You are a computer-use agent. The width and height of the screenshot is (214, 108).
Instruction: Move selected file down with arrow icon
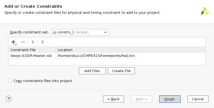[43, 42]
